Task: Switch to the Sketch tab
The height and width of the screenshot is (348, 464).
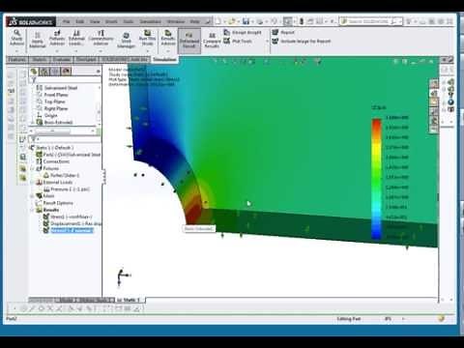Action: [40, 60]
